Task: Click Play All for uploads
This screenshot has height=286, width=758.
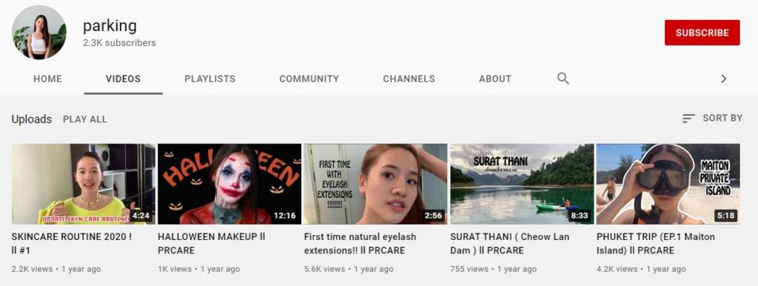Action: coord(85,119)
